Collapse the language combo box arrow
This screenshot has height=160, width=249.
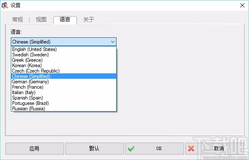click(113, 42)
